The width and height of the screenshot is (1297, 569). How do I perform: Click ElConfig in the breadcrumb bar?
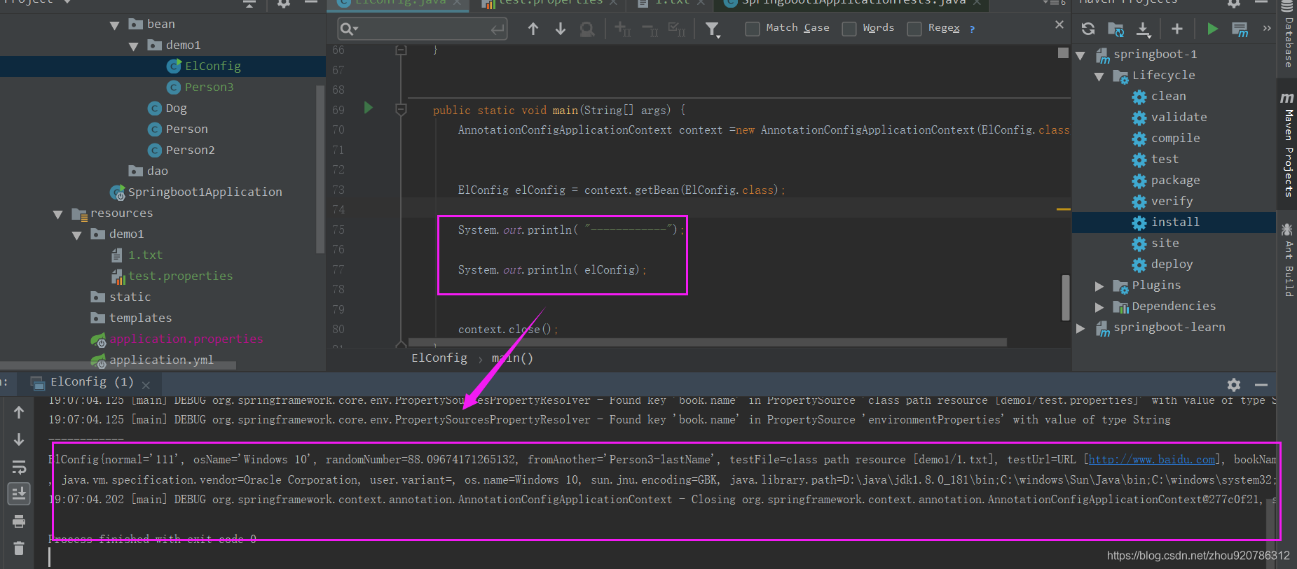pos(439,358)
